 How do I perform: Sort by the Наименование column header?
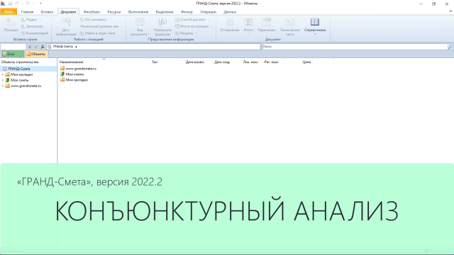point(71,62)
